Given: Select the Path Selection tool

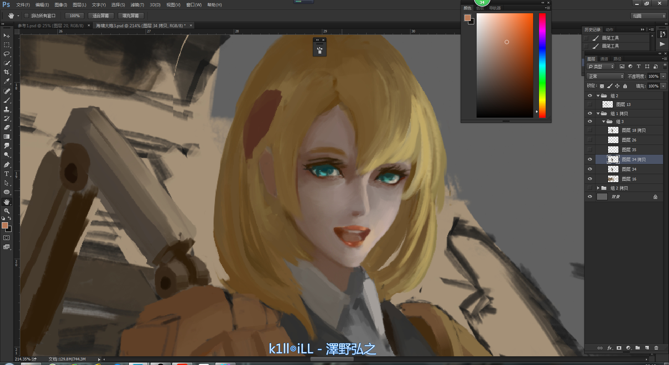Looking at the screenshot, I should click(x=7, y=183).
